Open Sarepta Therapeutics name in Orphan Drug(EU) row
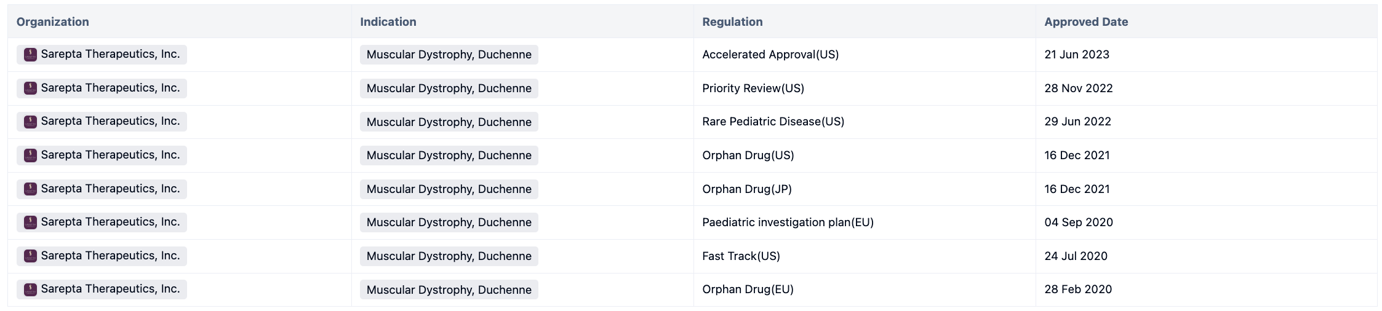 [x=110, y=289]
